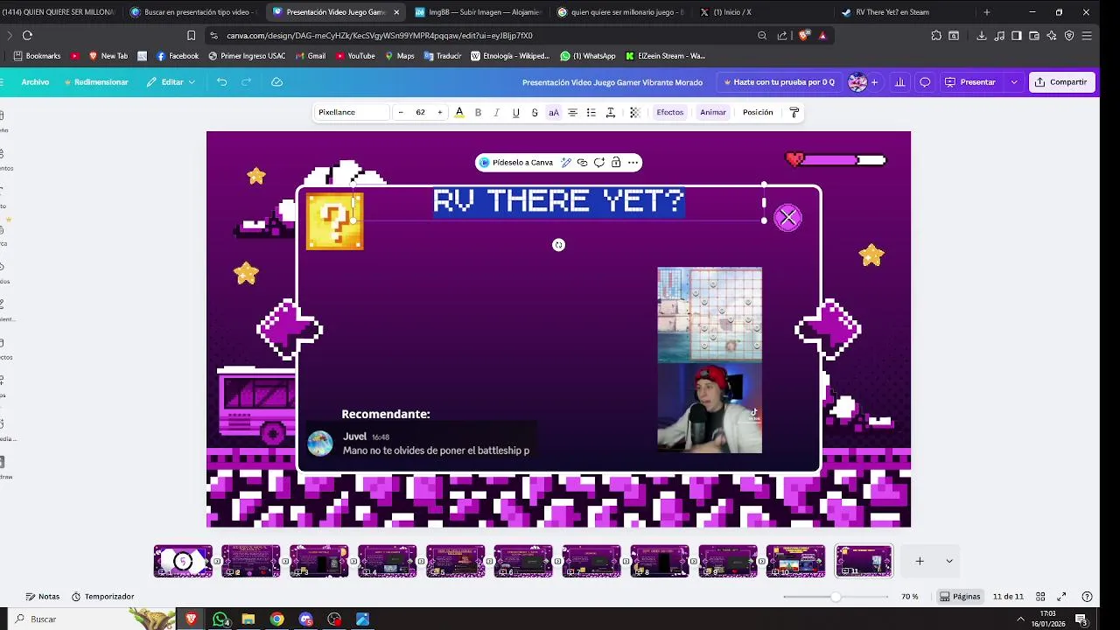Select page 5 thumbnail
Image resolution: width=1120 pixels, height=630 pixels.
(x=455, y=561)
